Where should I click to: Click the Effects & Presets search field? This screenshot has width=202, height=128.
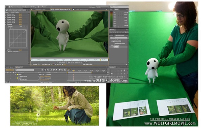coord(119,38)
